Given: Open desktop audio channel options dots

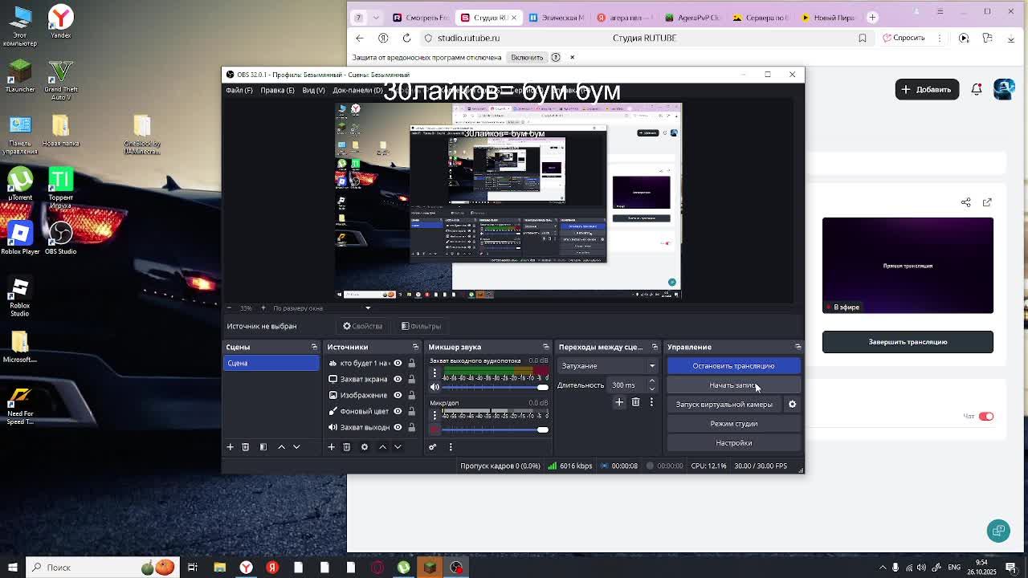Looking at the screenshot, I should pyautogui.click(x=434, y=372).
